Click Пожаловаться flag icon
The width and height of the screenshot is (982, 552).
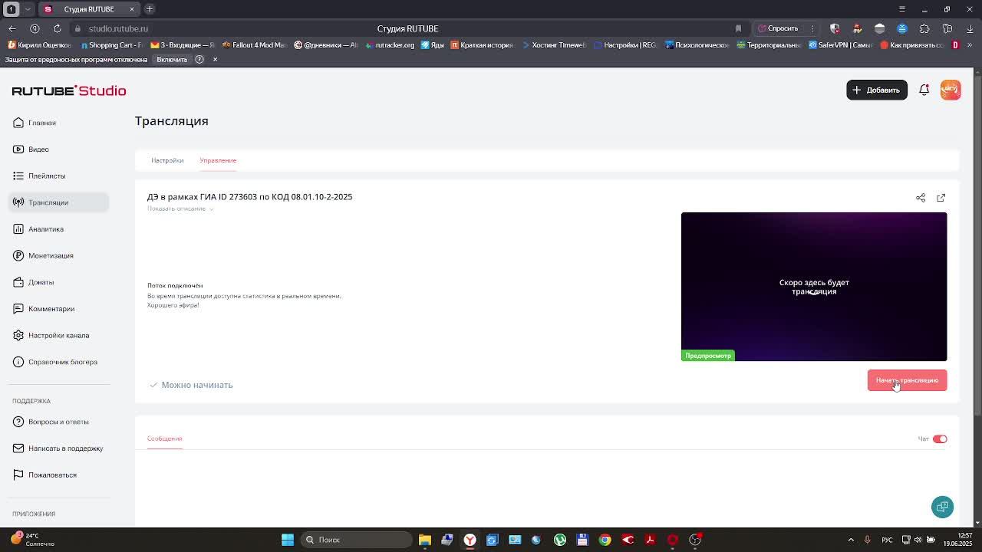[x=18, y=475]
